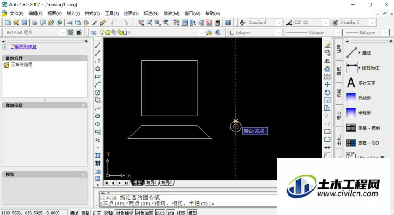Open a drawing file with Open icon
The height and width of the screenshot is (215, 394).
point(16,22)
